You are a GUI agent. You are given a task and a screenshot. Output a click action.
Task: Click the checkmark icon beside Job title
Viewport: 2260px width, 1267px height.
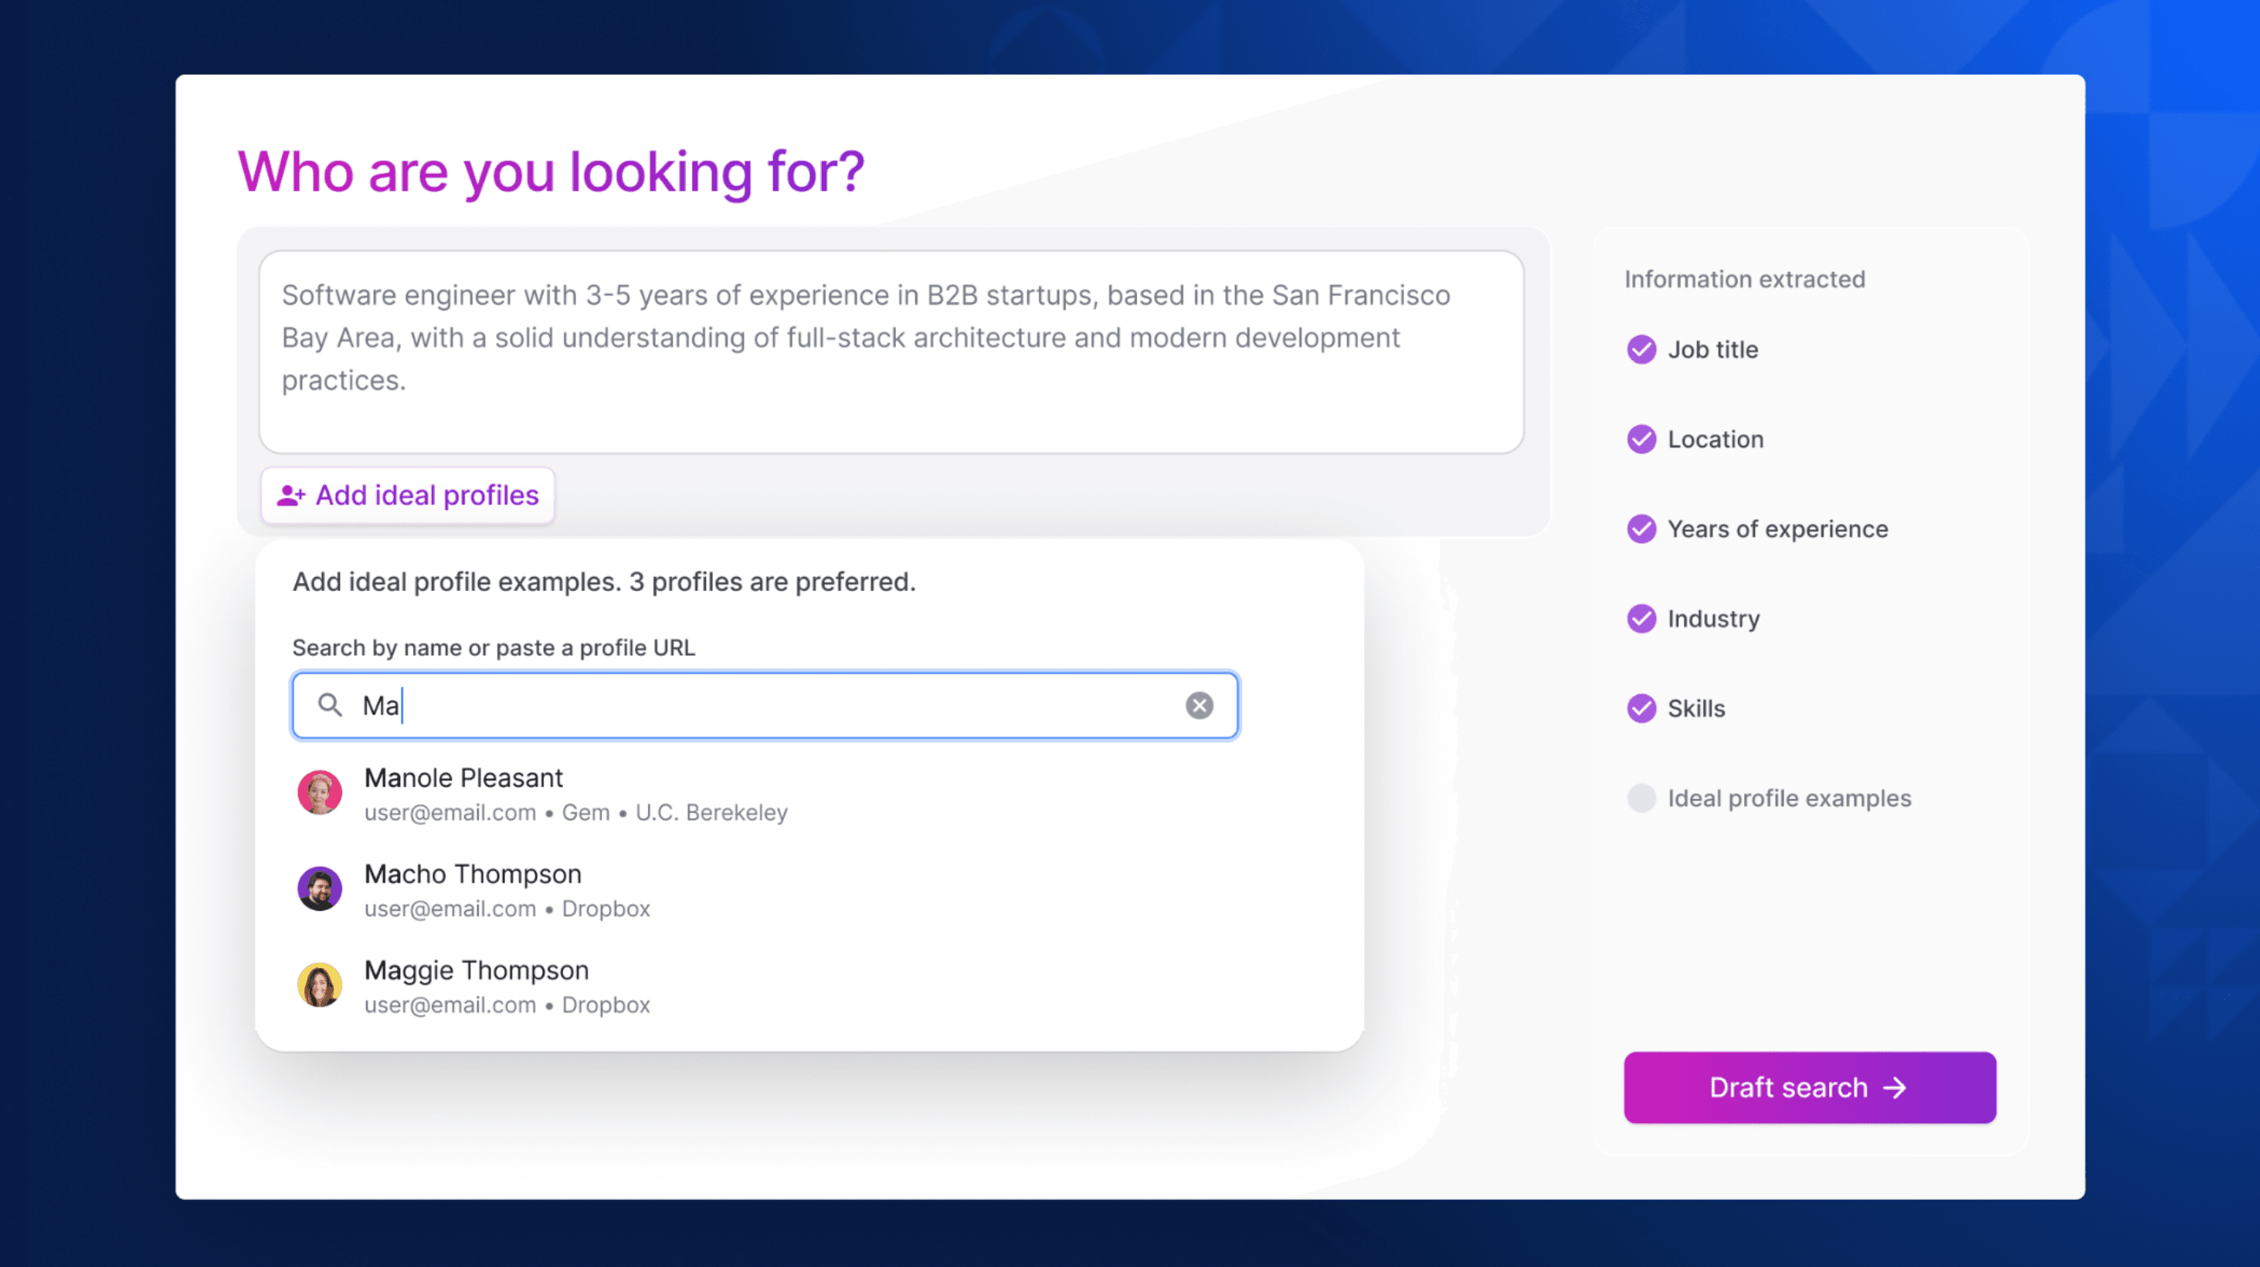1641,349
